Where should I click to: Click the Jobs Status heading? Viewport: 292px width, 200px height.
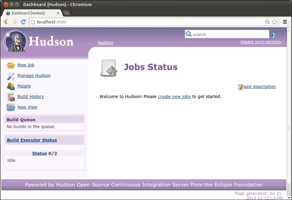click(x=151, y=67)
